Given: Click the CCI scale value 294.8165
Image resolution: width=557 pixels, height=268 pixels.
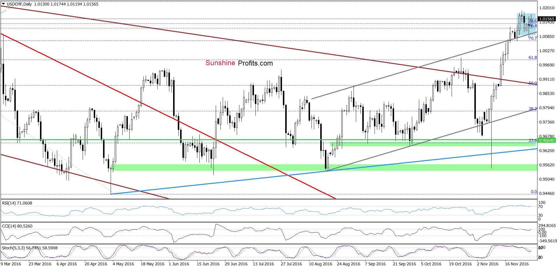Looking at the screenshot, I should coord(547,225).
